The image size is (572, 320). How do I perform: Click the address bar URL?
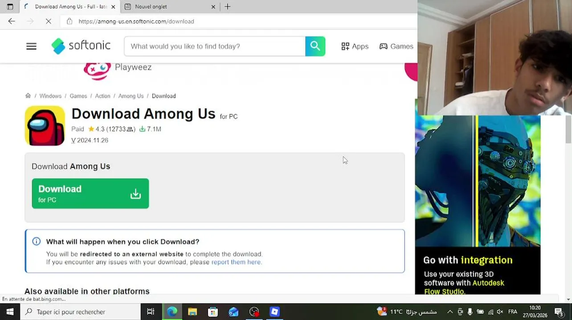pyautogui.click(x=136, y=21)
